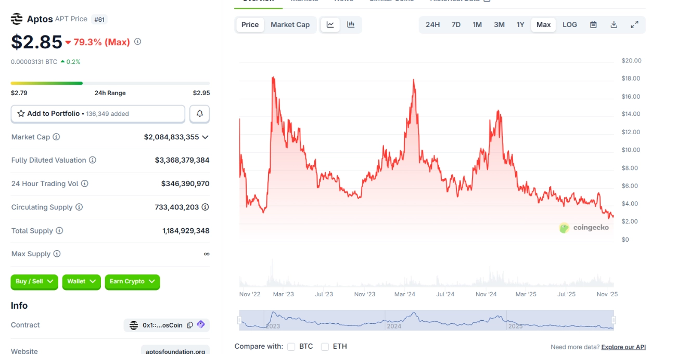677x354 pixels.
Task: Toggle LOG scale on chart
Action: (x=570, y=24)
